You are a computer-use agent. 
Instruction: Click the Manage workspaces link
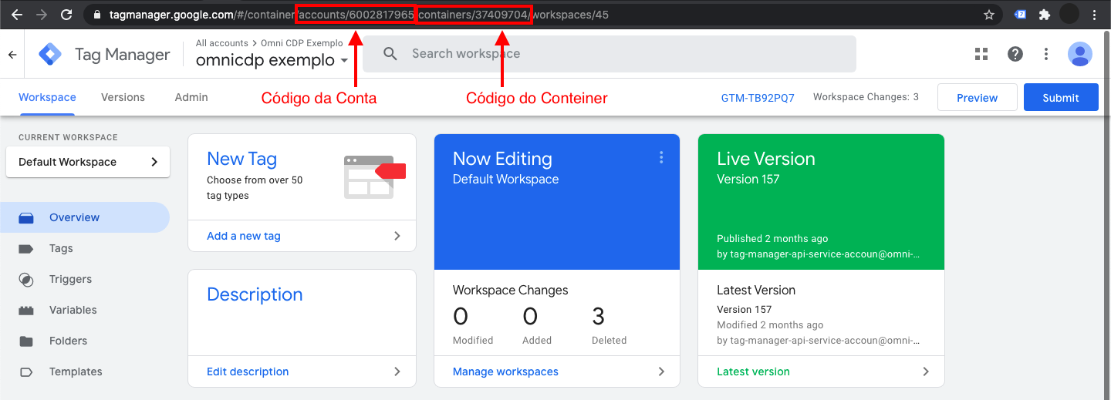click(x=505, y=371)
